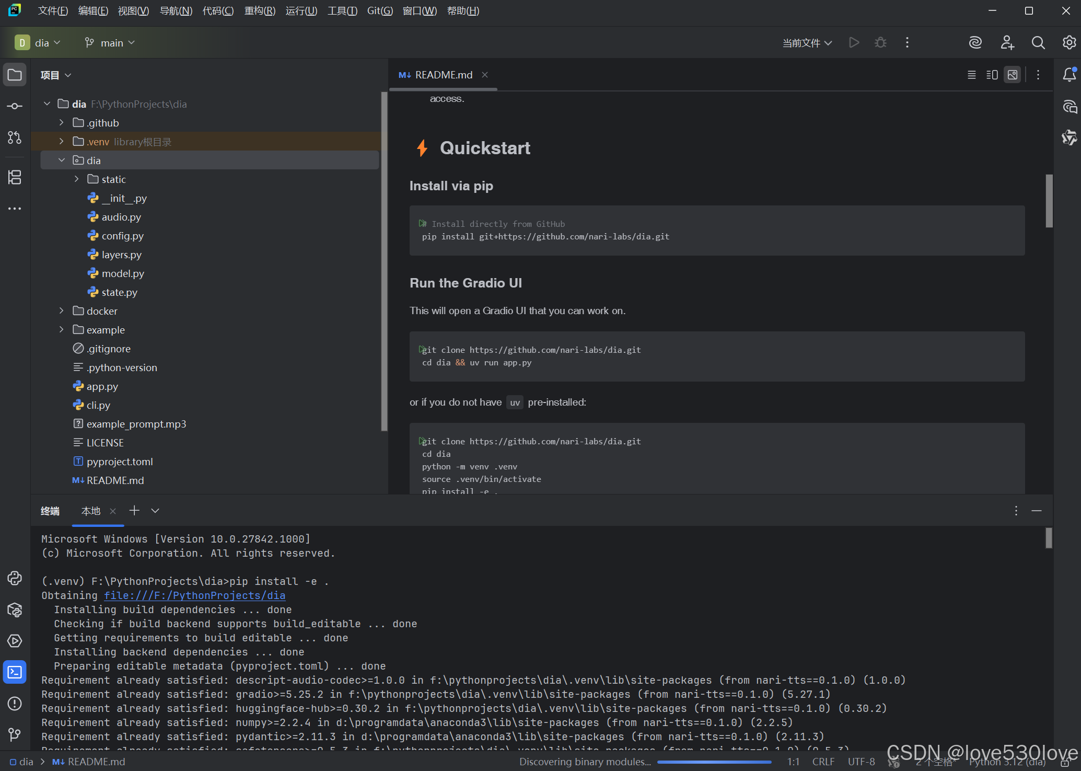
Task: Expand the .github folder
Action: point(62,123)
